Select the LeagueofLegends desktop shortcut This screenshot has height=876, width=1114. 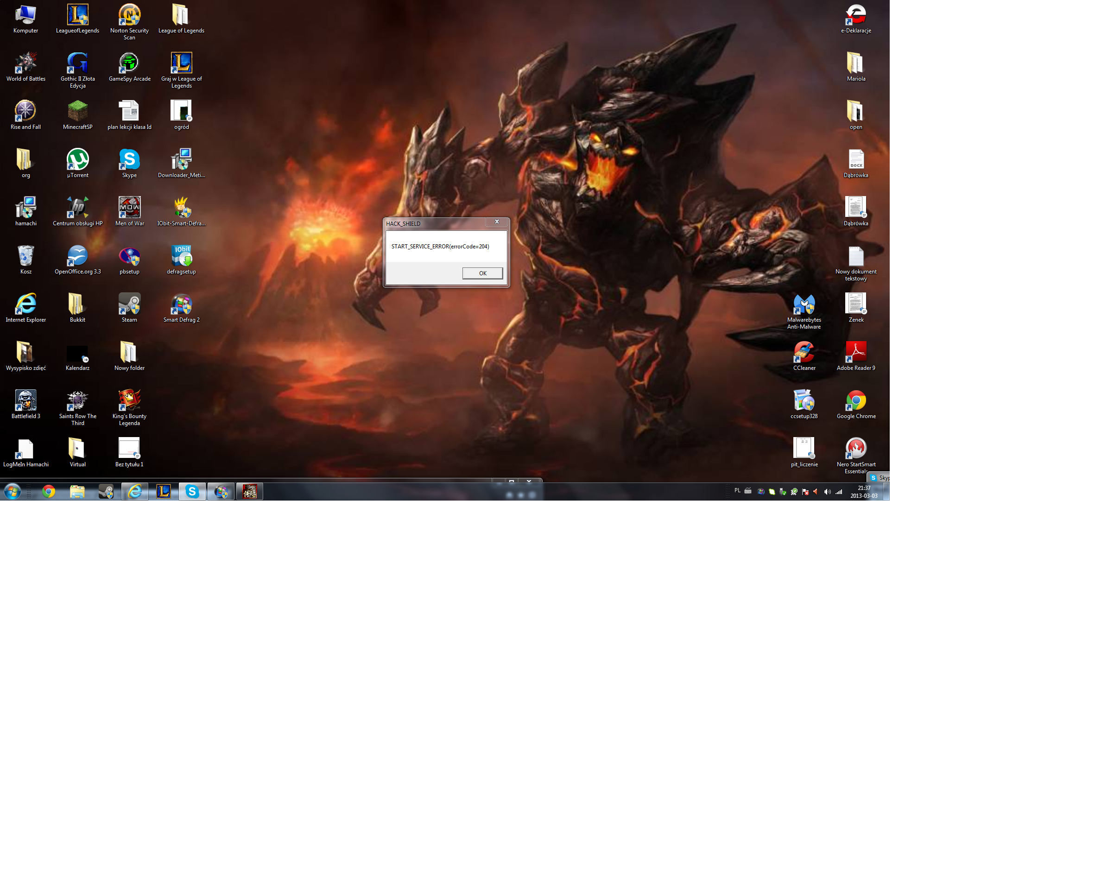pos(77,19)
